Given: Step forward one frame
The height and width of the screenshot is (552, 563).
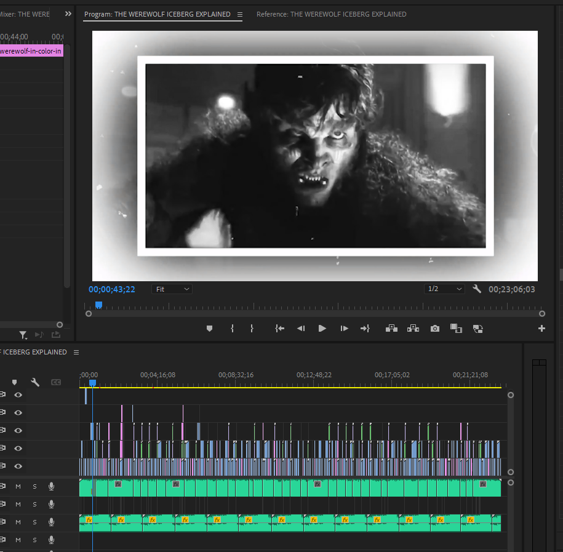Looking at the screenshot, I should pos(344,329).
